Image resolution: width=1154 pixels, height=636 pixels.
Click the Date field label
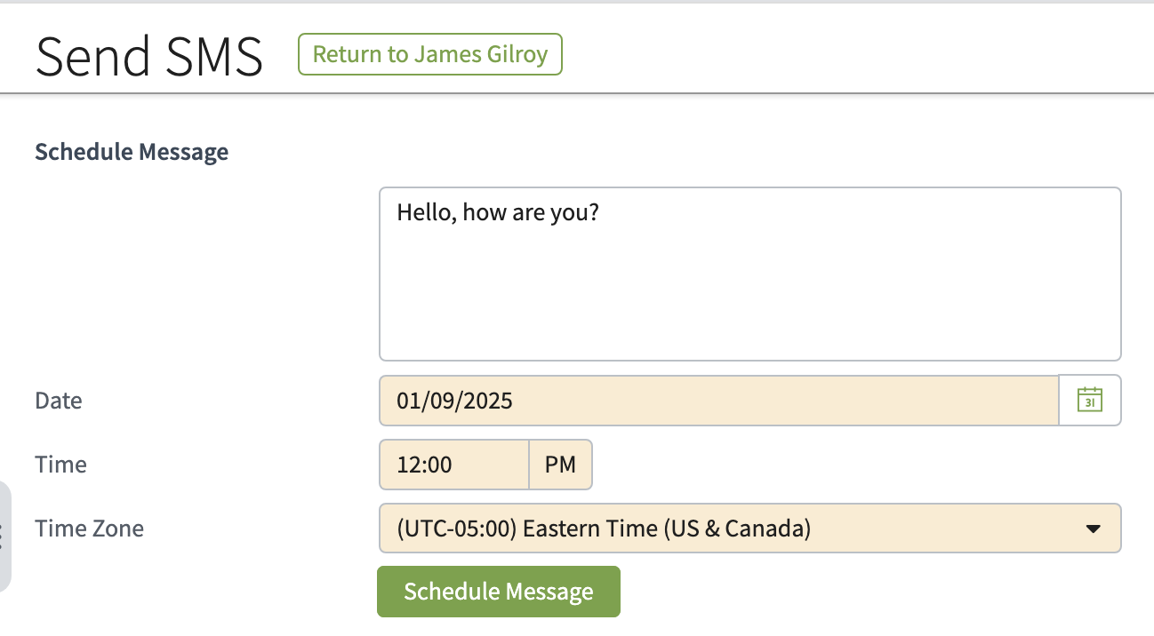pyautogui.click(x=59, y=401)
